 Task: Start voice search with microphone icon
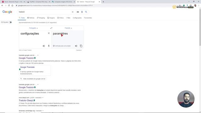pyautogui.click(x=82, y=12)
